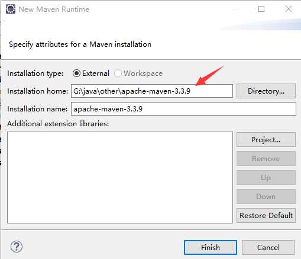301x259 pixels.
Task: Click the Installation type label
Action: click(35, 73)
